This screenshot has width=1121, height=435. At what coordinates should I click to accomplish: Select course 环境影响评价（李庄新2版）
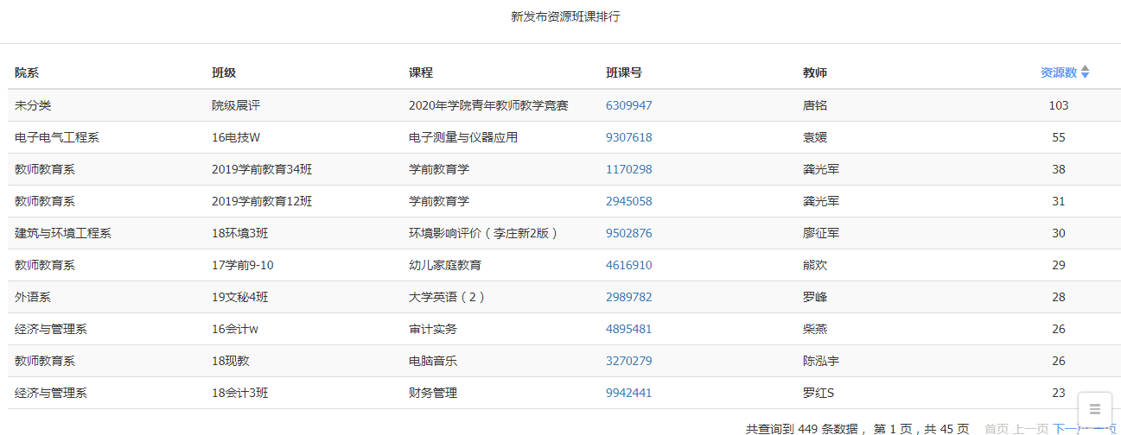[484, 233]
